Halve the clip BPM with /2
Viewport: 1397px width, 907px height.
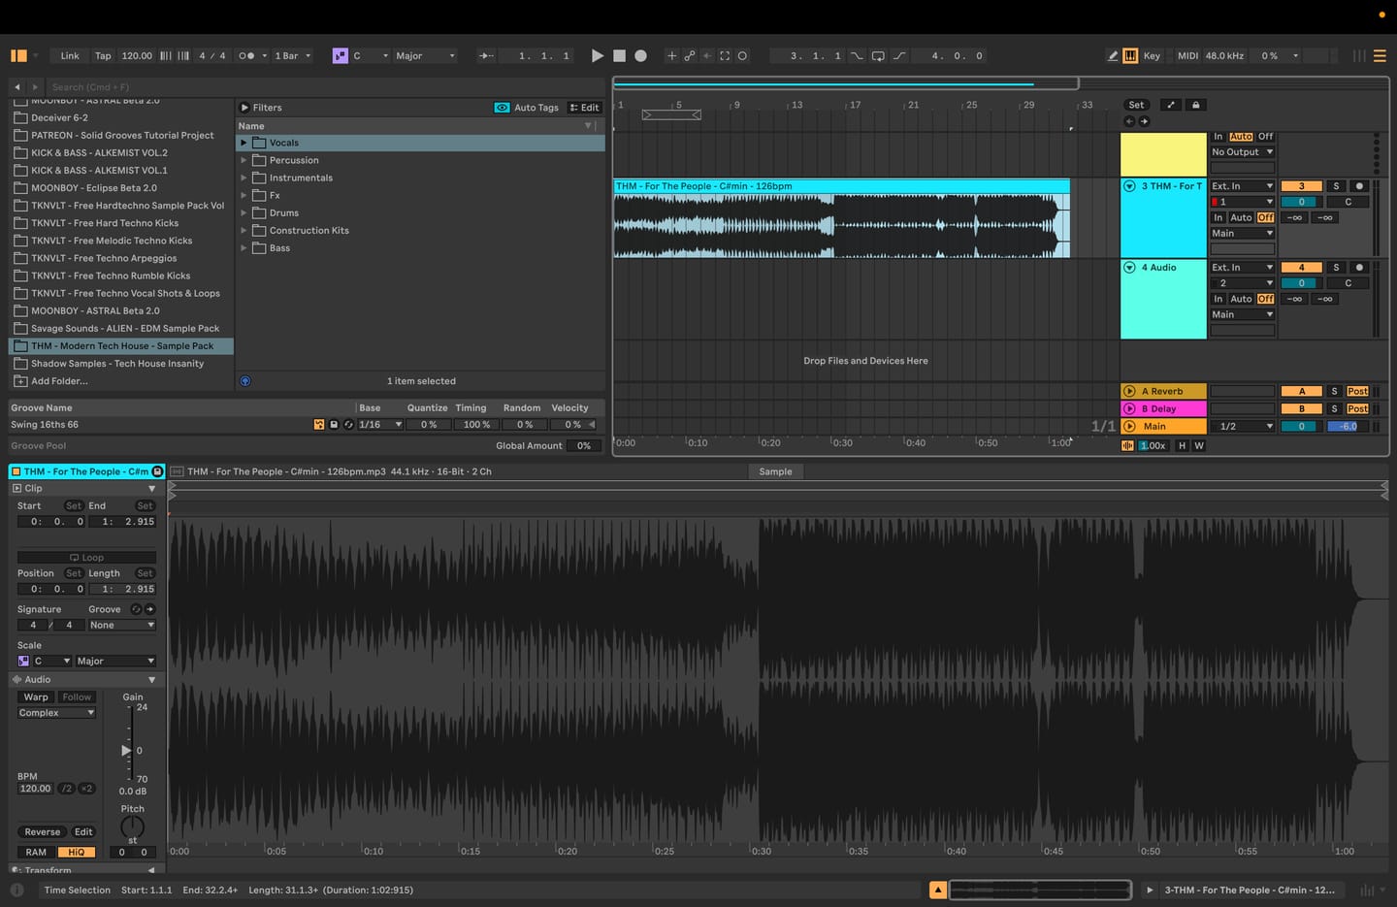[67, 789]
